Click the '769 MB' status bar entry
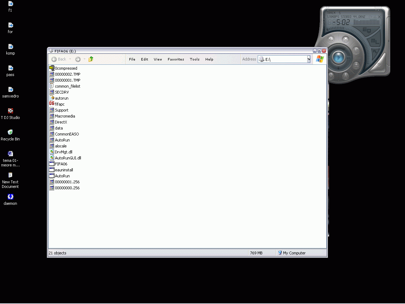This screenshot has height=304, width=405. 256,253
